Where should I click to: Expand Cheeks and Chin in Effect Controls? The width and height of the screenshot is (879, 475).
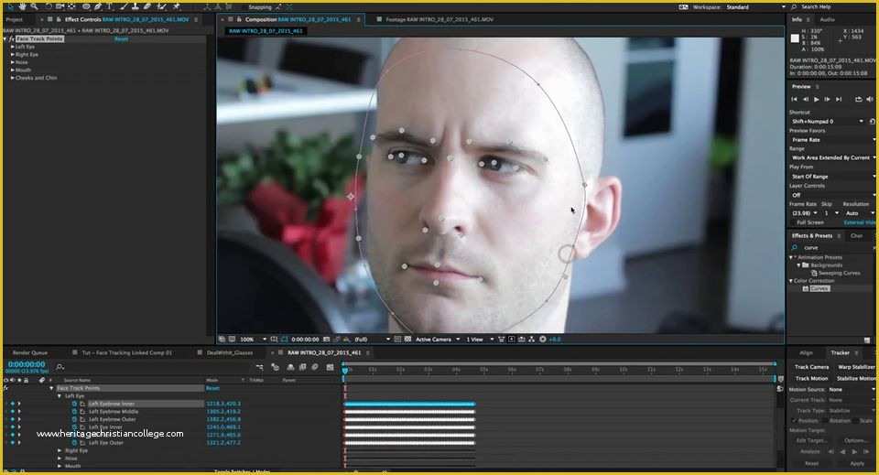pyautogui.click(x=12, y=78)
